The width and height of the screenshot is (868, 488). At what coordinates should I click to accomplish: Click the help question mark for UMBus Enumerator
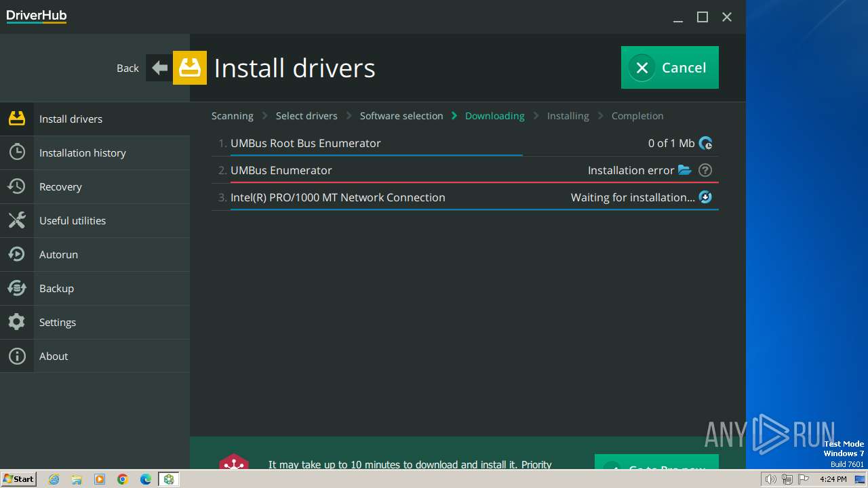[x=705, y=170]
